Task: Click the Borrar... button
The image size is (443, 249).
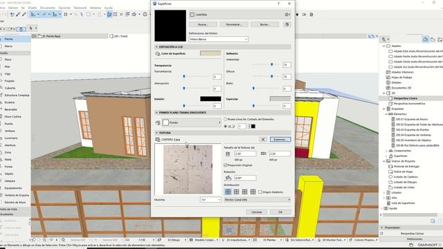Action: pyautogui.click(x=264, y=25)
